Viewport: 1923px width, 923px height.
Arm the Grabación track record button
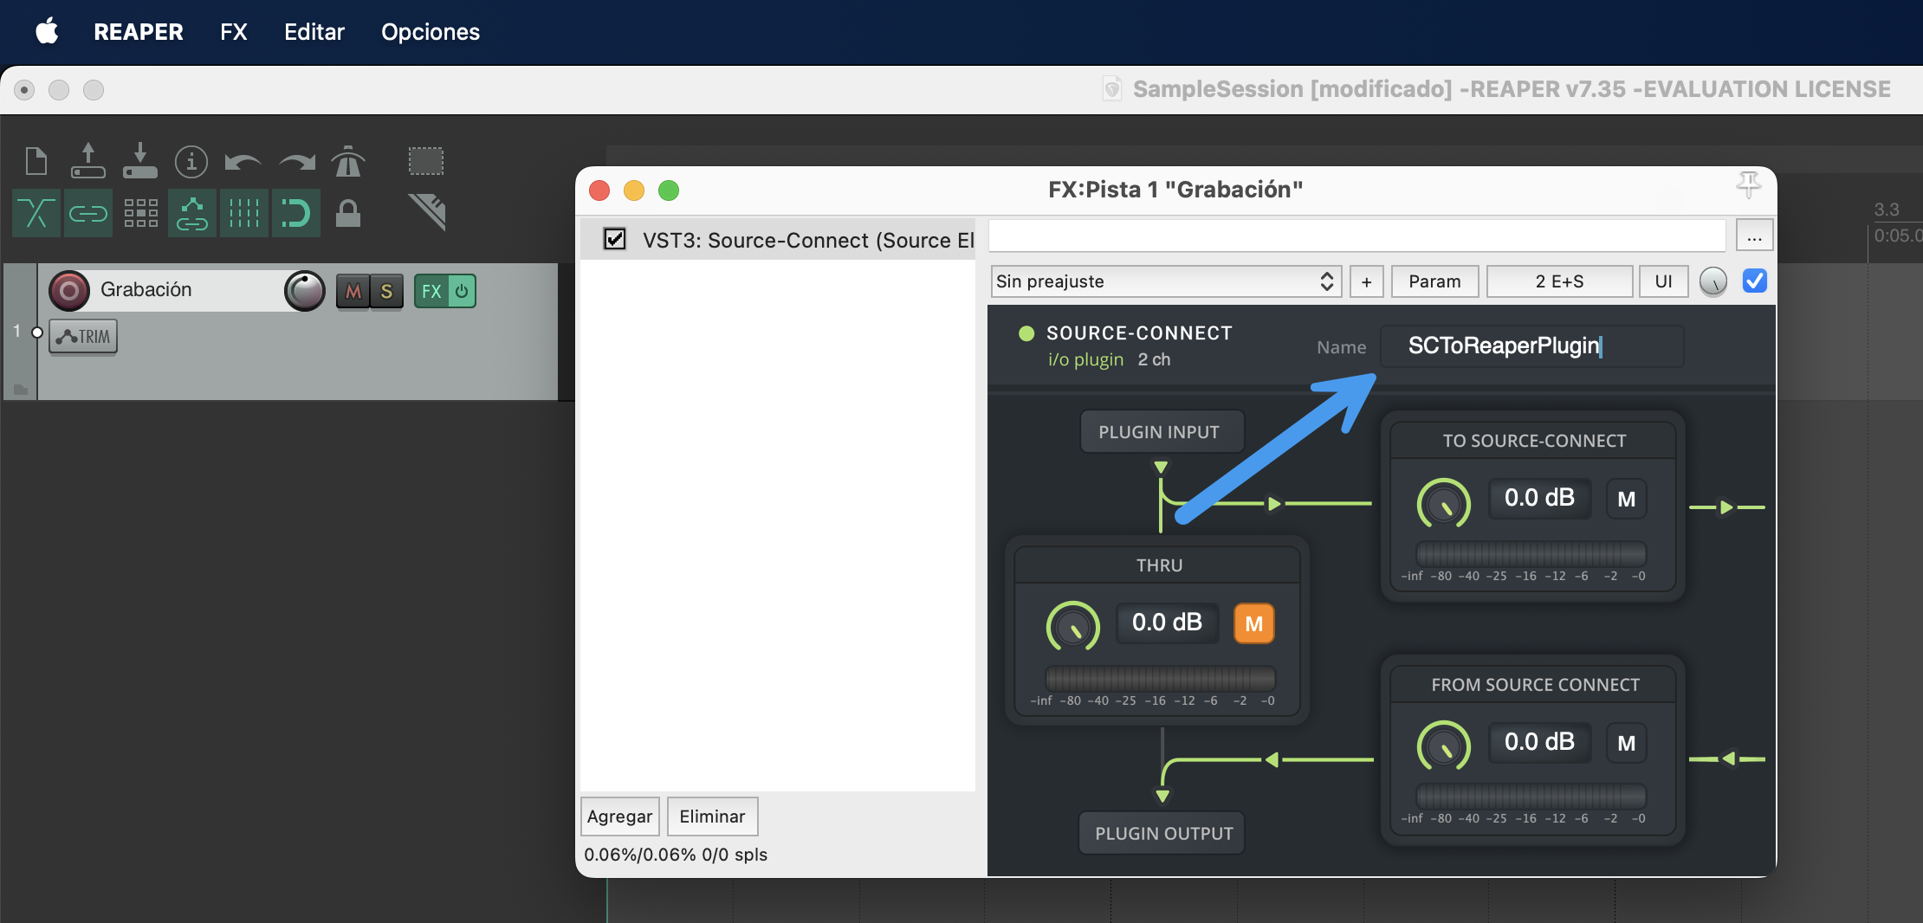click(x=69, y=291)
